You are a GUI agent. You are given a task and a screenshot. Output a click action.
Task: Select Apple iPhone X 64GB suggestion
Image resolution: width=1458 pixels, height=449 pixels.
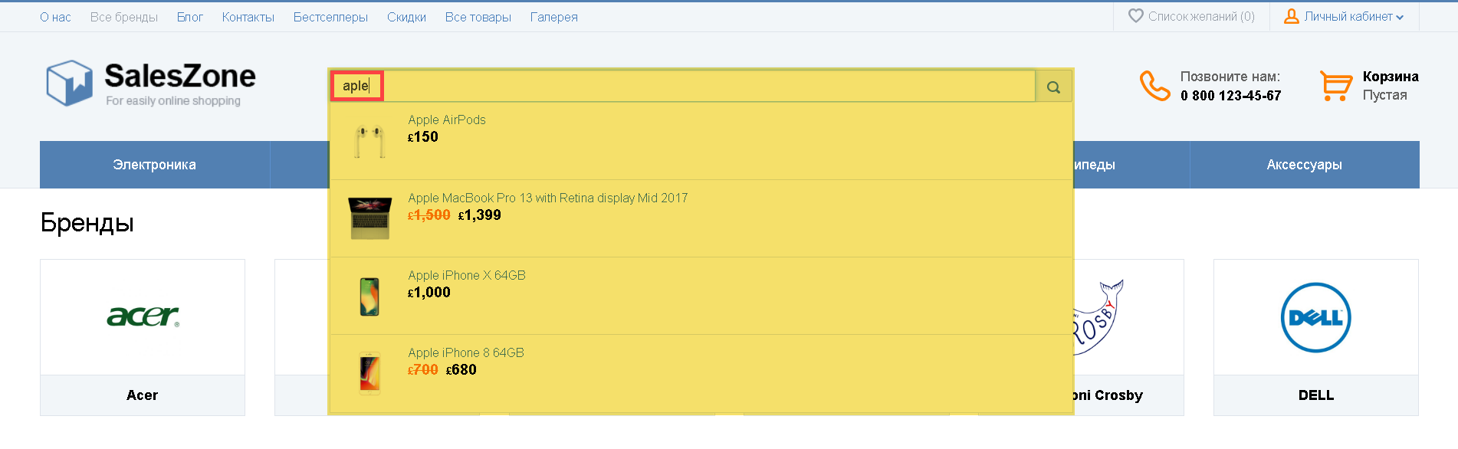coord(466,275)
